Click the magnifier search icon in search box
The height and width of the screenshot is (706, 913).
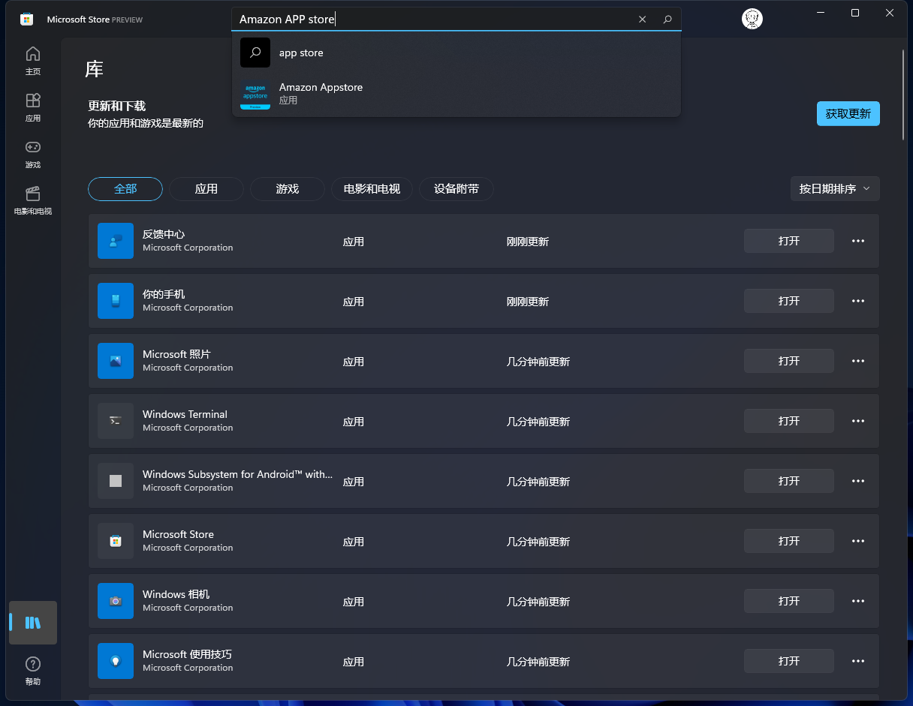click(x=667, y=20)
